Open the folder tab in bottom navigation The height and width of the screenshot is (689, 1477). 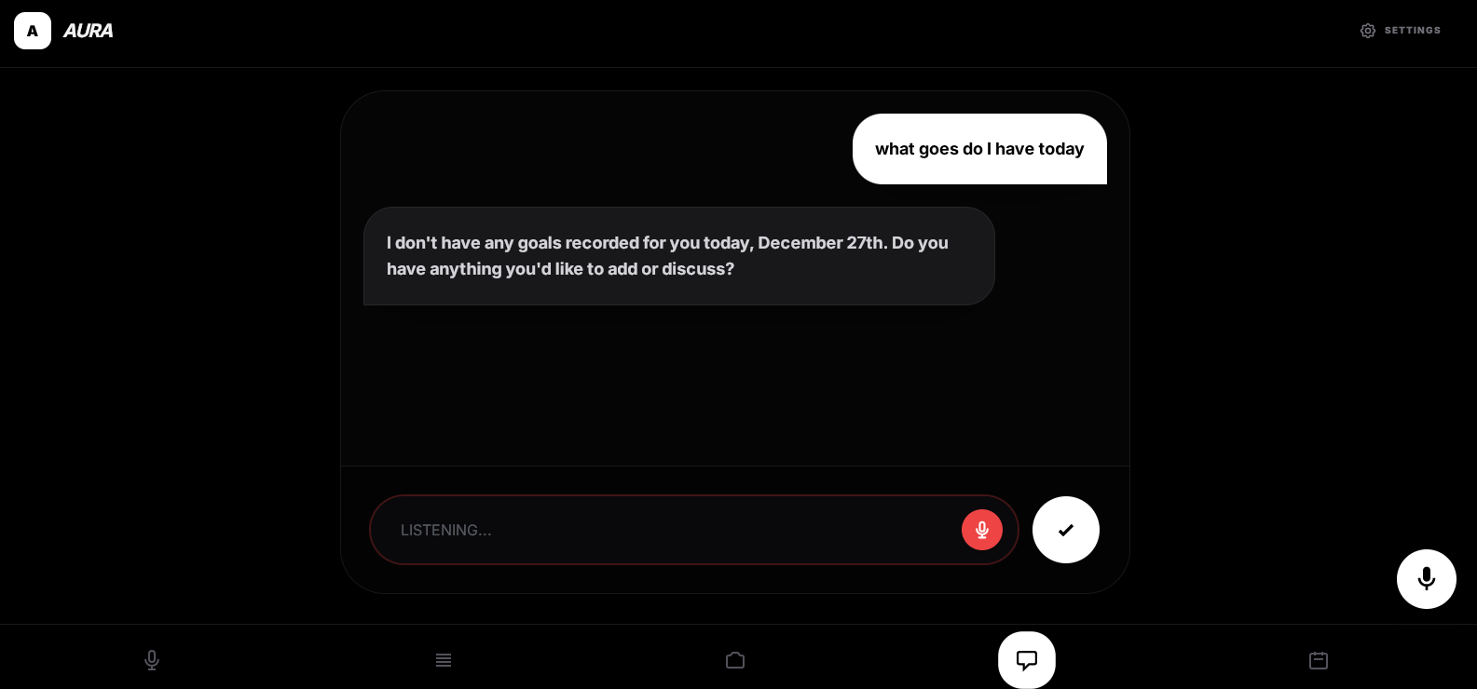point(735,660)
